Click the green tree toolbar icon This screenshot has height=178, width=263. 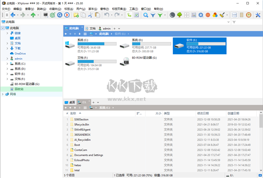pos(179,15)
